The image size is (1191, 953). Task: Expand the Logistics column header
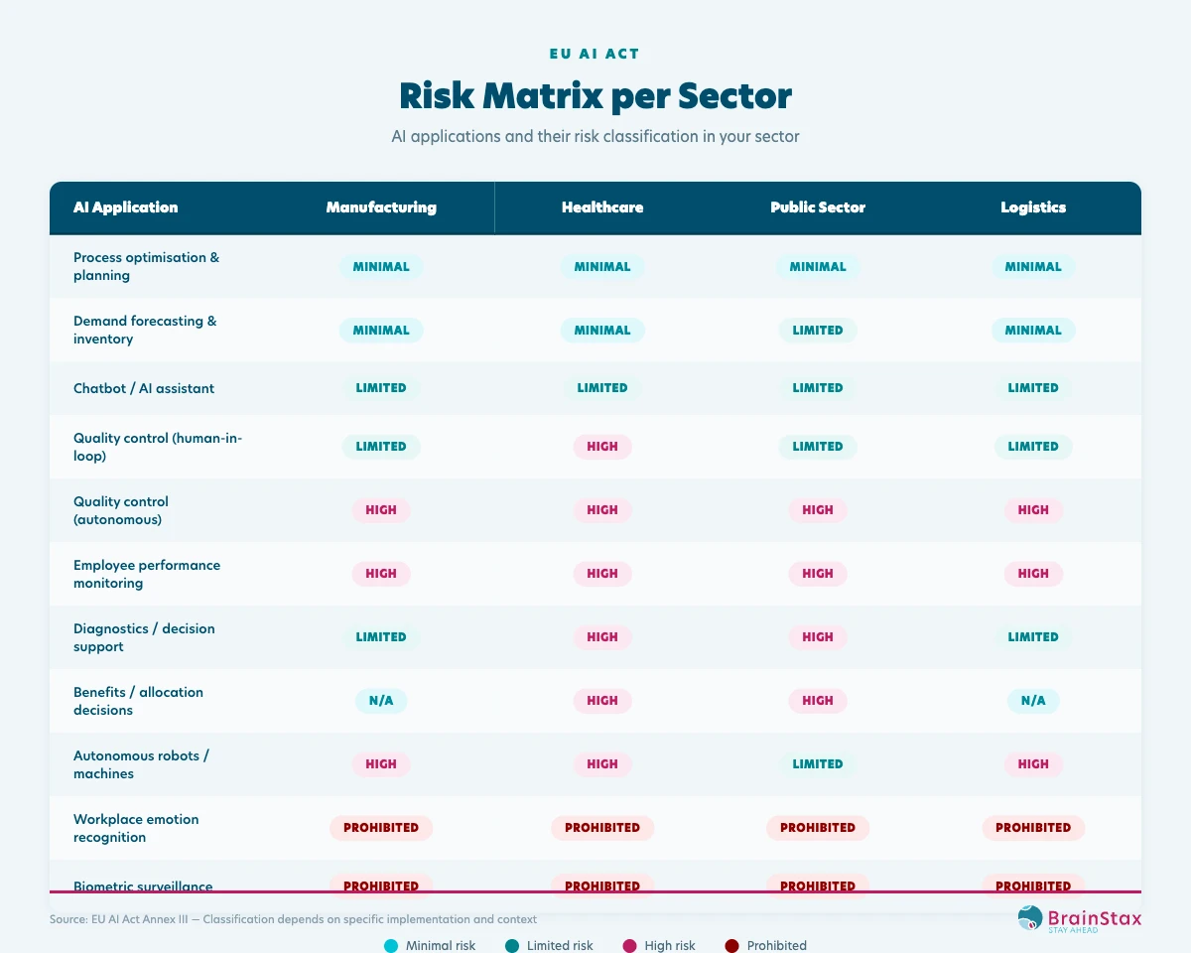(1033, 207)
